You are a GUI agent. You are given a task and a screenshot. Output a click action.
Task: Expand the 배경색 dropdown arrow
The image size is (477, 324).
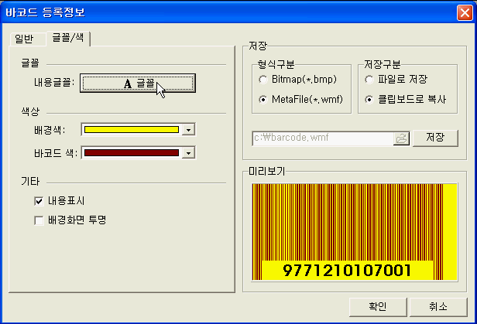189,130
